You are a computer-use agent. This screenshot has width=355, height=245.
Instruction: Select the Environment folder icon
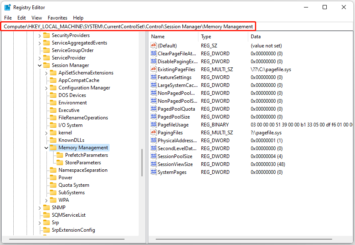click(x=53, y=103)
